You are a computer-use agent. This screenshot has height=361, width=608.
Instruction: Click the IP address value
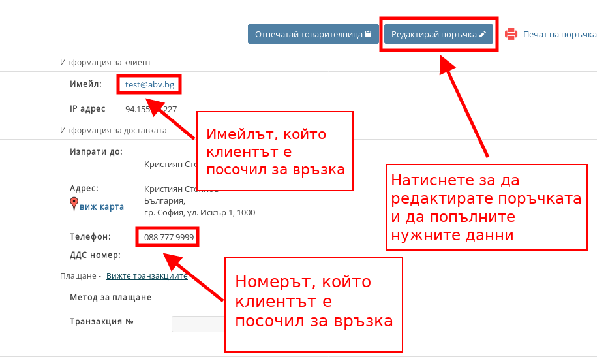pos(140,110)
